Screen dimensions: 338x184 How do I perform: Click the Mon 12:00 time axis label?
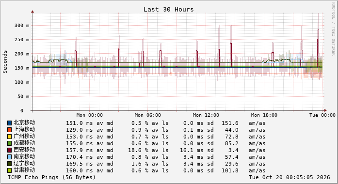(206, 115)
